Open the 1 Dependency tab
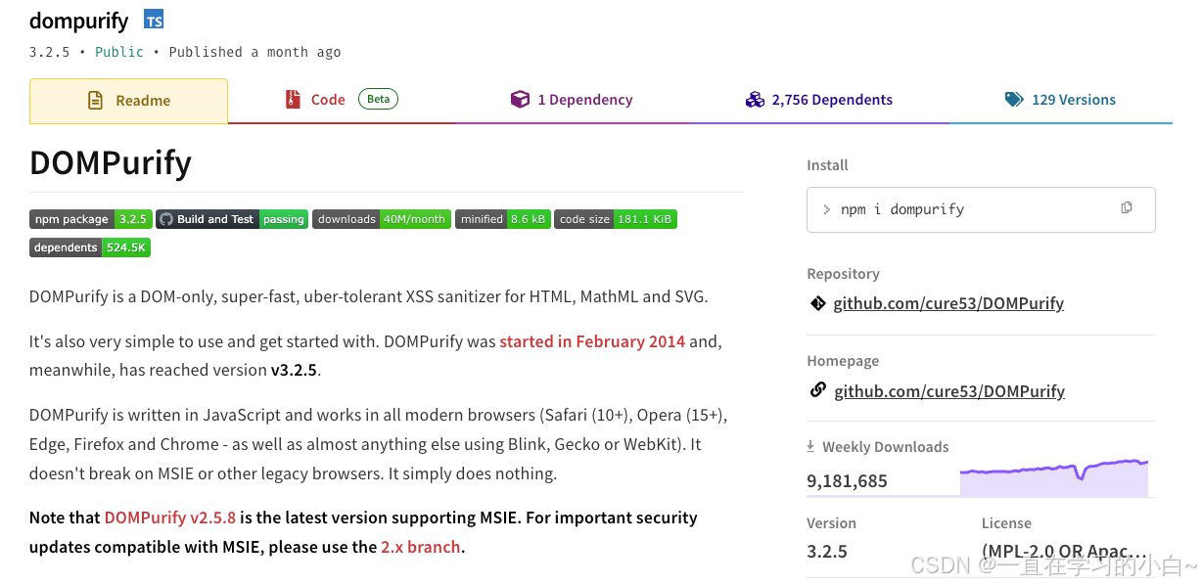Screen dimensions: 1201x584 572,100
